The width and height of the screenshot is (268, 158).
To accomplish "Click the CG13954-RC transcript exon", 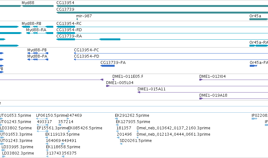I will coord(66,27).
